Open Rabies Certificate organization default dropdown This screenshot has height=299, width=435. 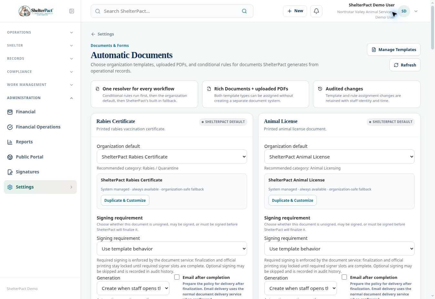coord(172,157)
